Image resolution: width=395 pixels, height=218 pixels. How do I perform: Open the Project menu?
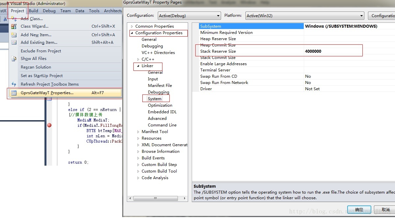[17, 11]
